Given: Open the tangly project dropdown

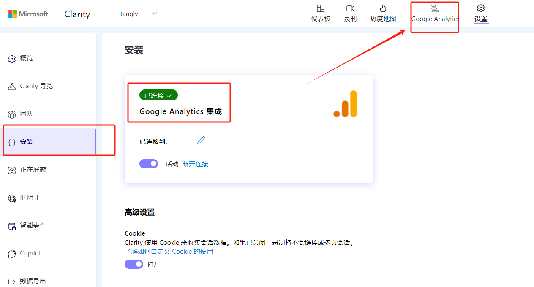Looking at the screenshot, I should click(139, 14).
